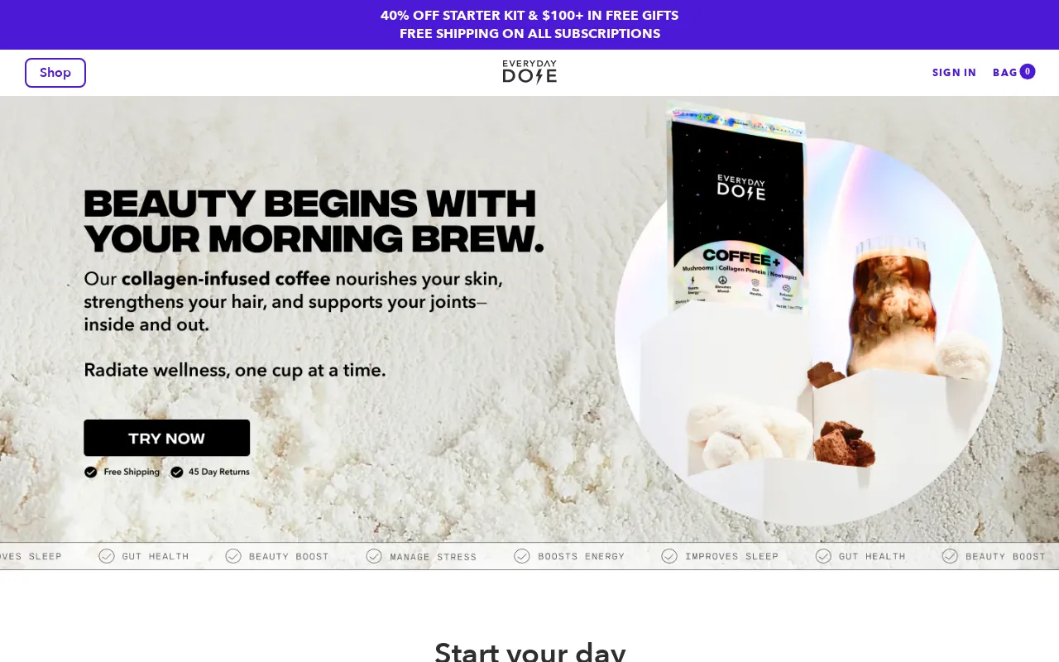Click the Everyday Dose logo

[x=529, y=72]
